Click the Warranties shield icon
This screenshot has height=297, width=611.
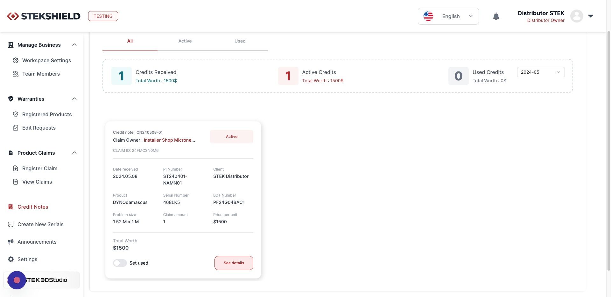(11, 99)
